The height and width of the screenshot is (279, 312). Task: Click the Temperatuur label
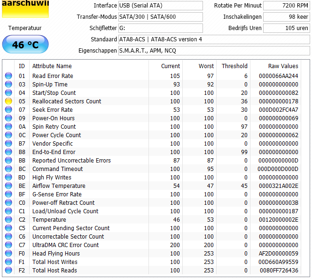point(25,28)
